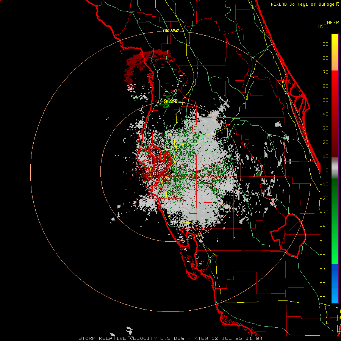The image size is (341, 341).
Task: Click the 40 value on the velocity scale
Action: 325,114
